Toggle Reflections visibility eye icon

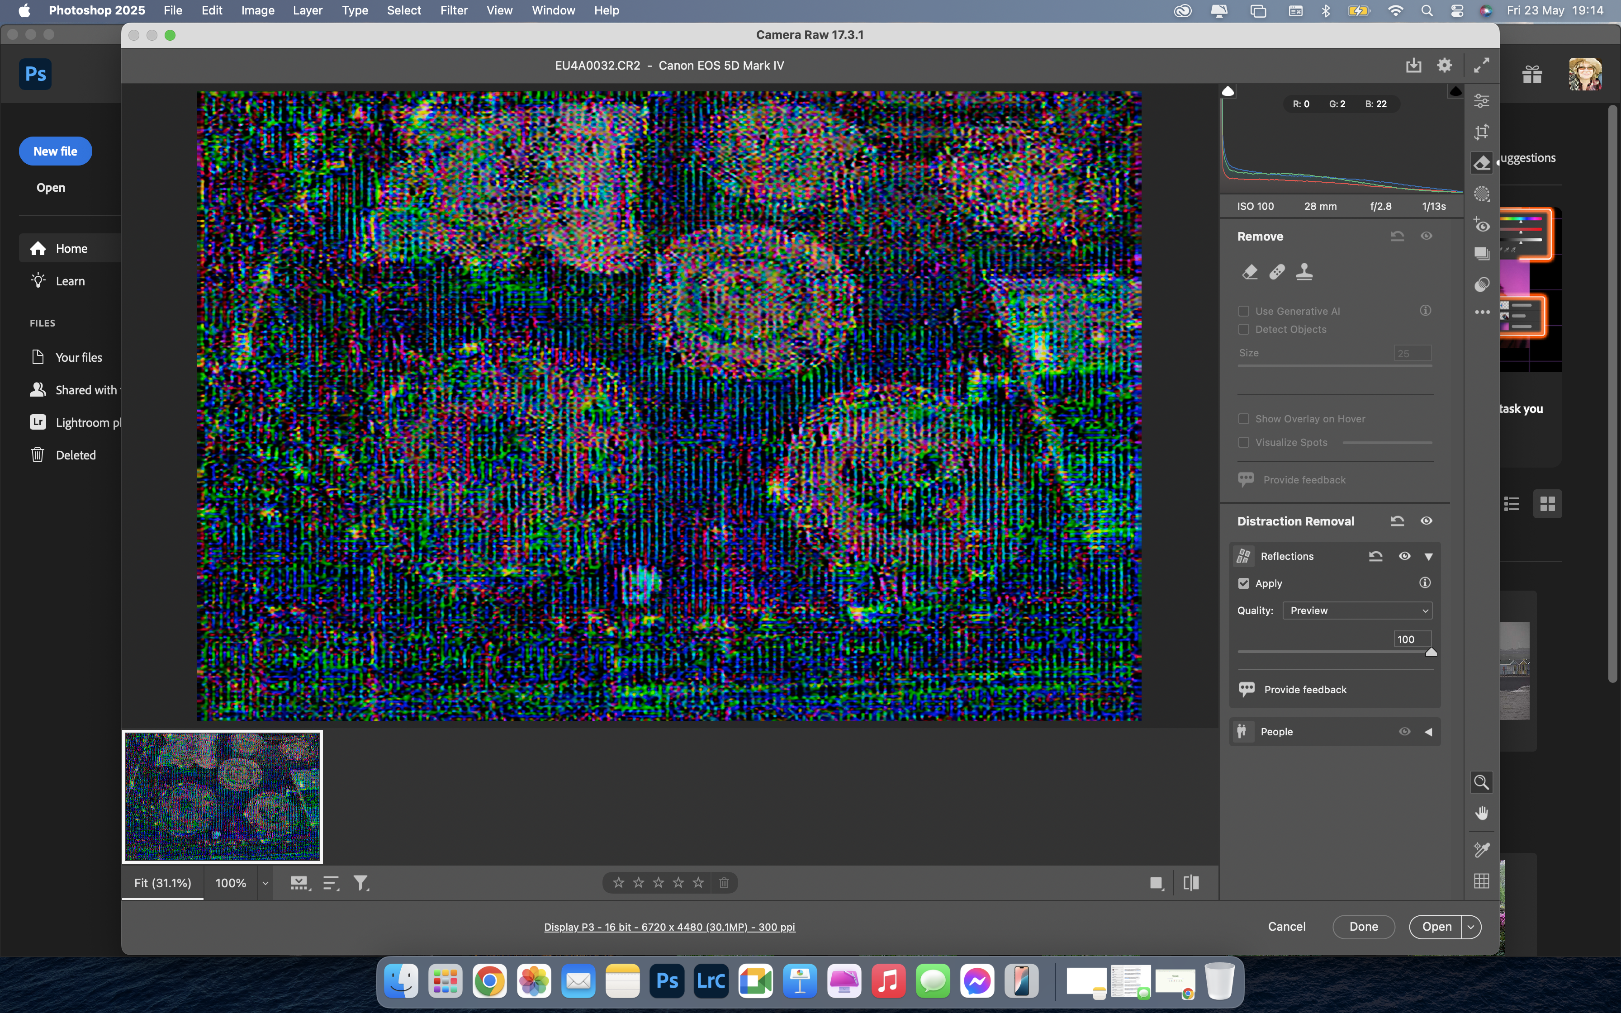point(1405,556)
